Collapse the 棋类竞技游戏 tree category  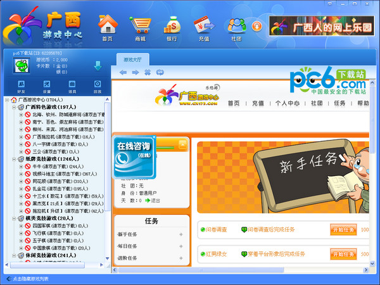(x=14, y=218)
